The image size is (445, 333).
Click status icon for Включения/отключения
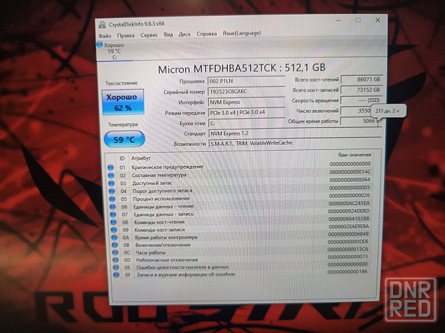pyautogui.click(x=115, y=245)
